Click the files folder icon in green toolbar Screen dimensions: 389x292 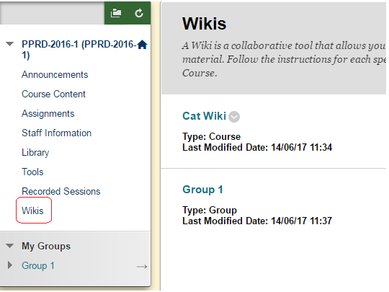[116, 13]
